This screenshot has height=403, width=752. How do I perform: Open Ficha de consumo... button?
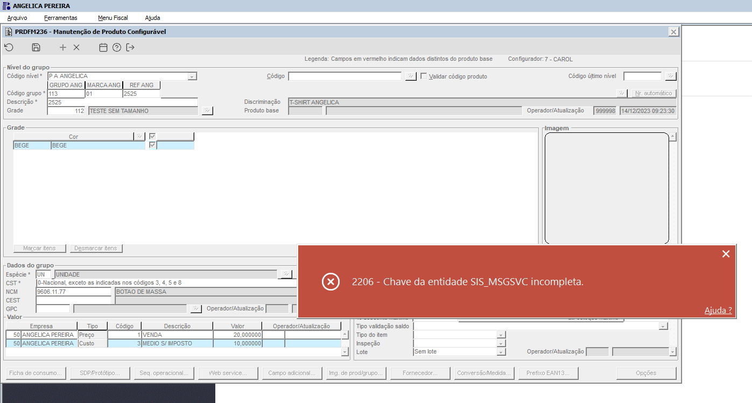click(36, 373)
